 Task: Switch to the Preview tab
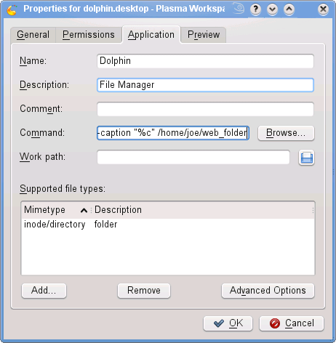click(204, 35)
